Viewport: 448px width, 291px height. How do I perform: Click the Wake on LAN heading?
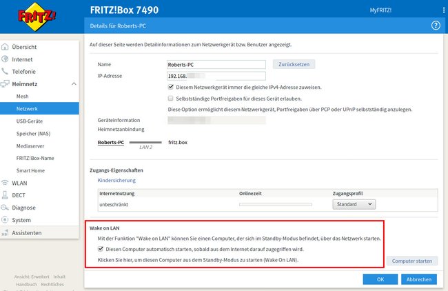105,228
